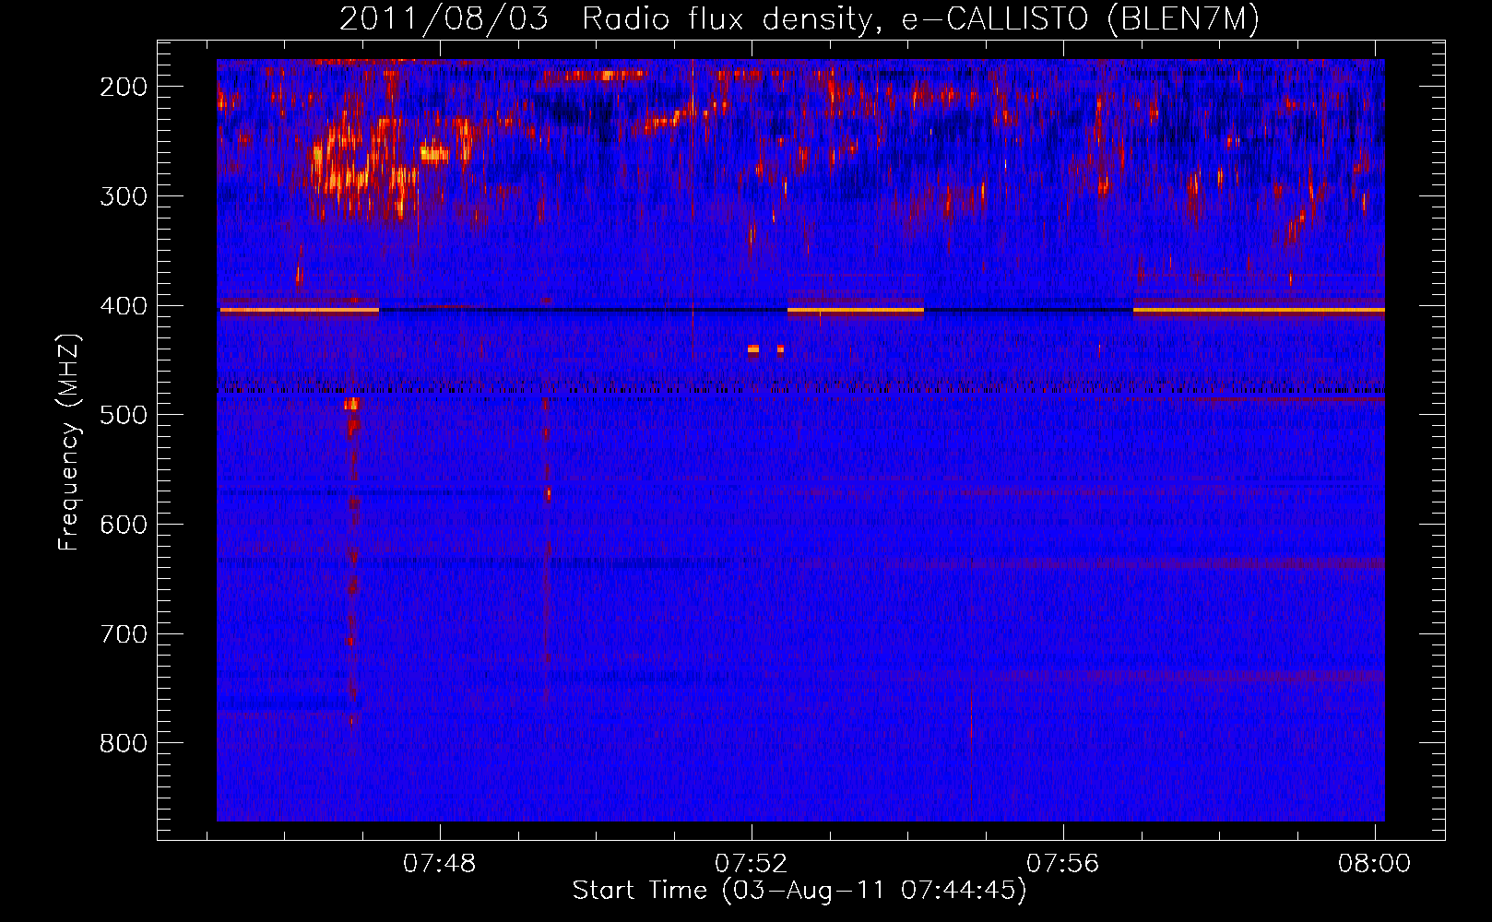1492x922 pixels.
Task: Click the 700 frequency tick label
Action: click(124, 634)
